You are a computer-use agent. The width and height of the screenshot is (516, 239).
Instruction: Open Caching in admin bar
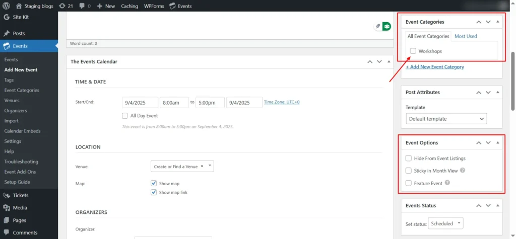[130, 6]
